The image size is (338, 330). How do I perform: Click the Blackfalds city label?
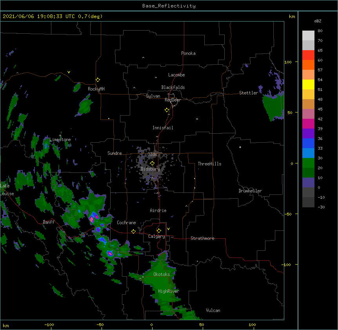173,87
